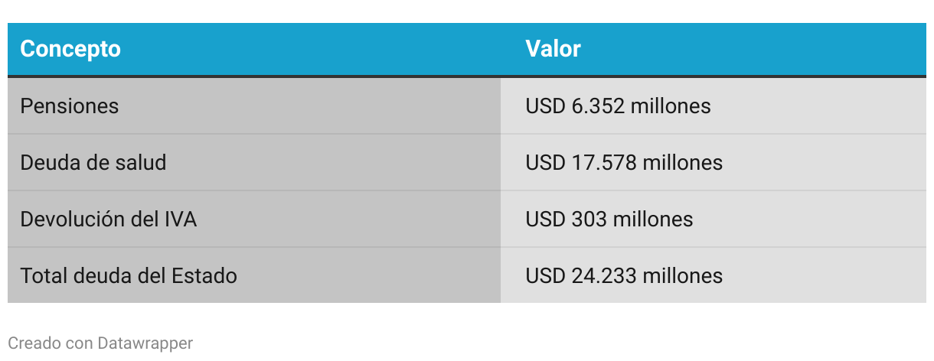This screenshot has height=361, width=934.
Task: Click the USD 24.233 millones value
Action: pyautogui.click(x=624, y=275)
